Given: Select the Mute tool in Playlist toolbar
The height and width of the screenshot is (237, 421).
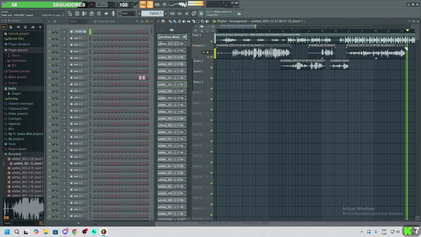Looking at the screenshot, I should point(184,21).
